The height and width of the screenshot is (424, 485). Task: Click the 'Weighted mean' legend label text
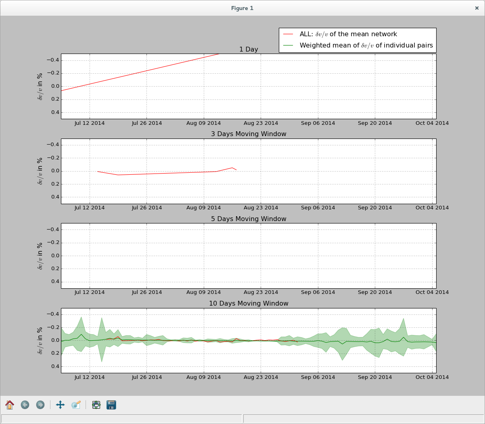pyautogui.click(x=366, y=46)
